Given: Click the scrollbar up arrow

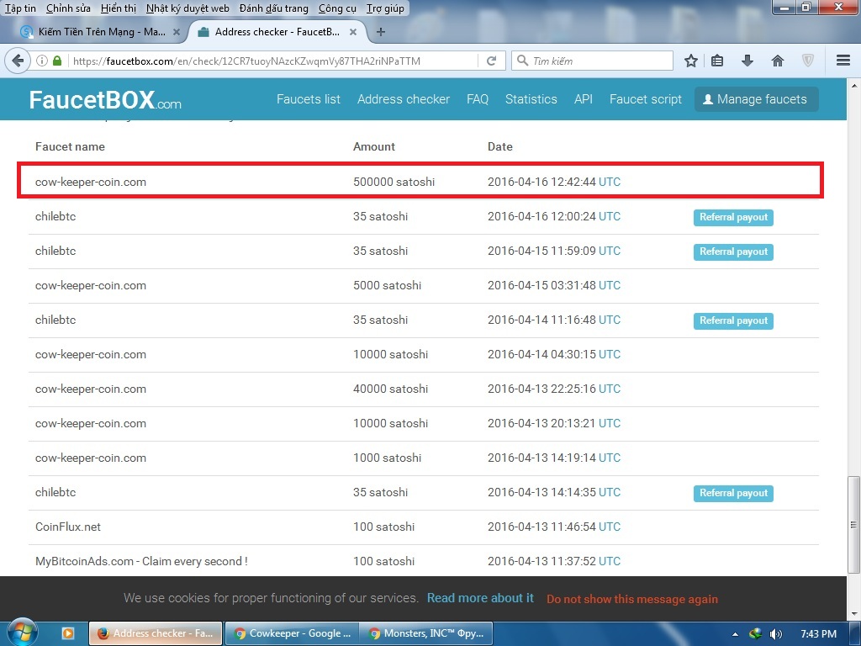Looking at the screenshot, I should point(853,86).
